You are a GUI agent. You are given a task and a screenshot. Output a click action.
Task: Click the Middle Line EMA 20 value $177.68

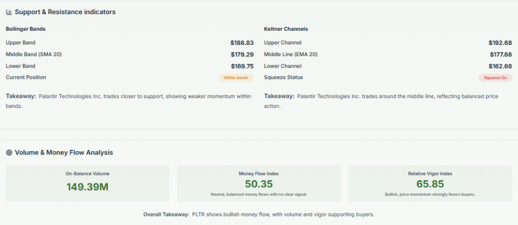pos(500,54)
